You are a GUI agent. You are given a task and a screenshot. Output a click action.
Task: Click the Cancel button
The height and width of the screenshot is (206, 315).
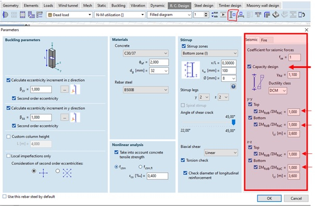pyautogui.click(x=296, y=198)
